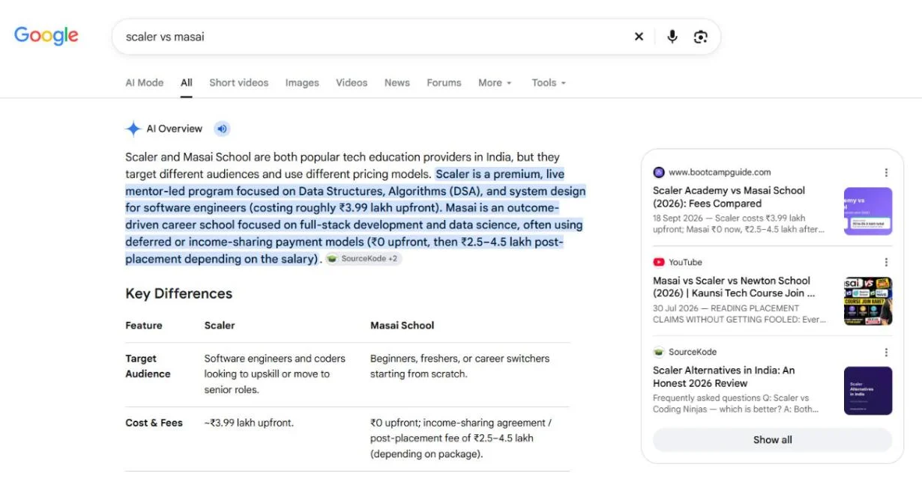The image size is (922, 479).
Task: Open 'Scaler Academy vs Masai School (2026)' link
Action: 729,197
